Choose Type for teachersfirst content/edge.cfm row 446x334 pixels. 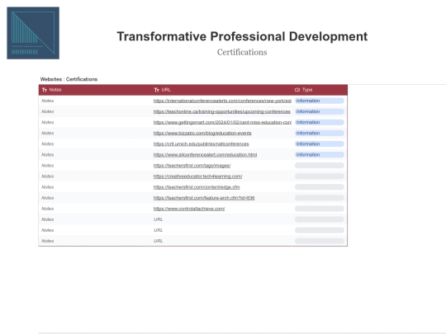tap(320, 187)
